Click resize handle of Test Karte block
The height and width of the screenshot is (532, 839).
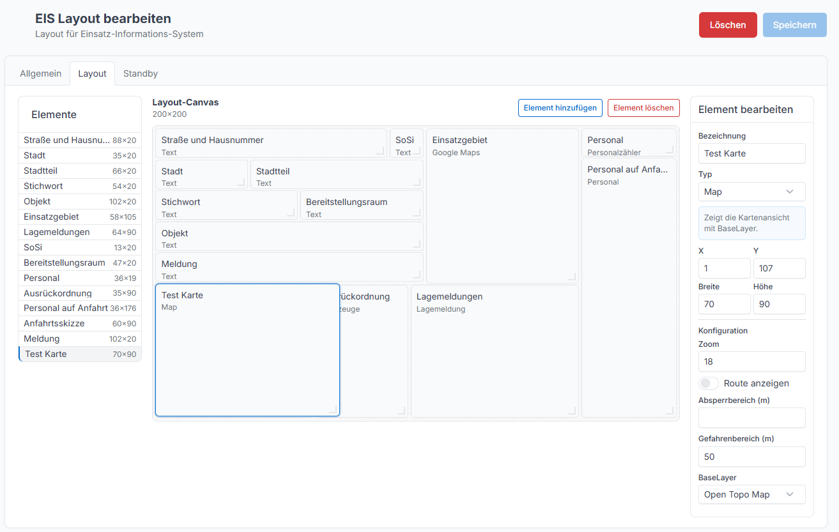(x=333, y=410)
